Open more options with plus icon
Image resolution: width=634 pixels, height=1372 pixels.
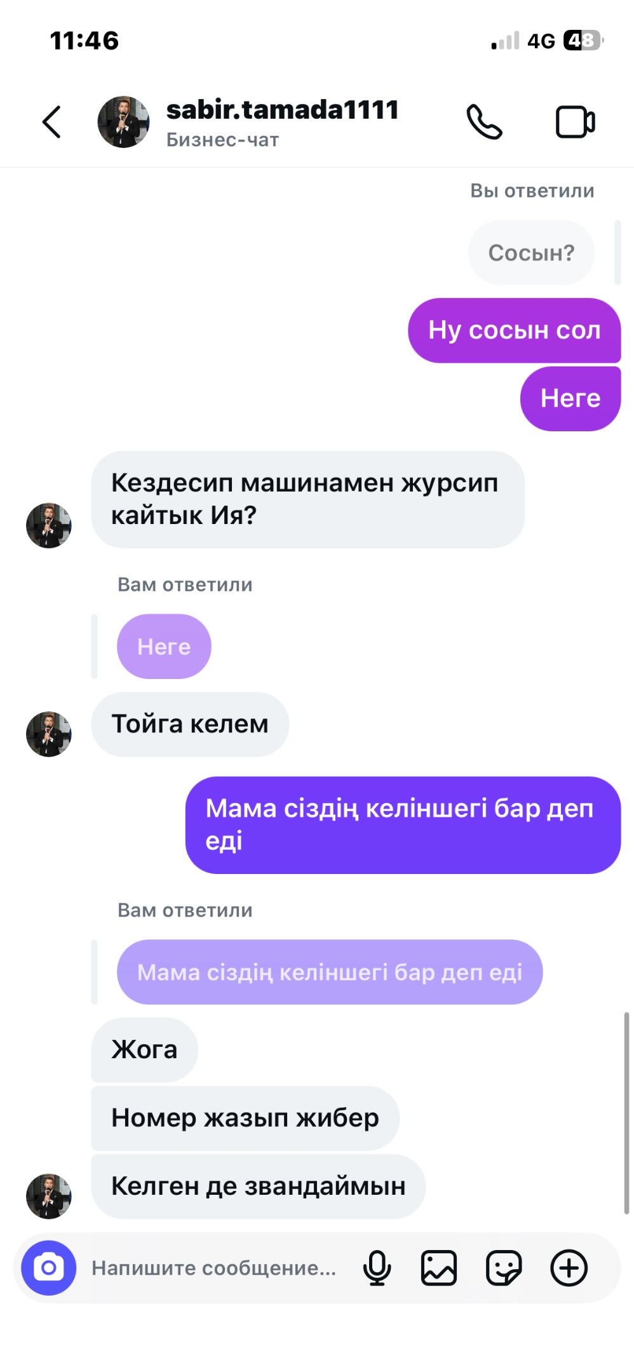569,1268
